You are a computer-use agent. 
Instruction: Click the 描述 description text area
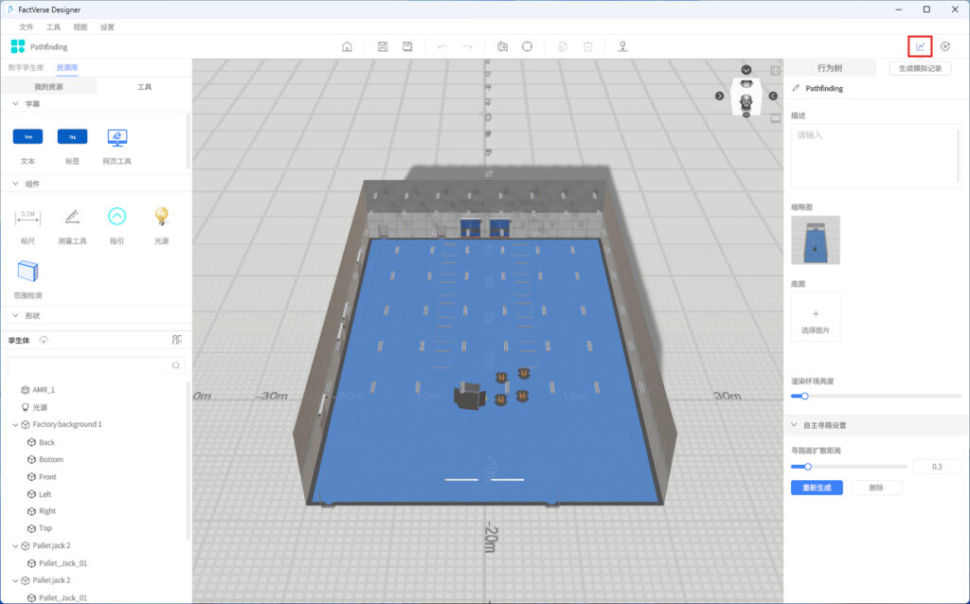(x=876, y=156)
